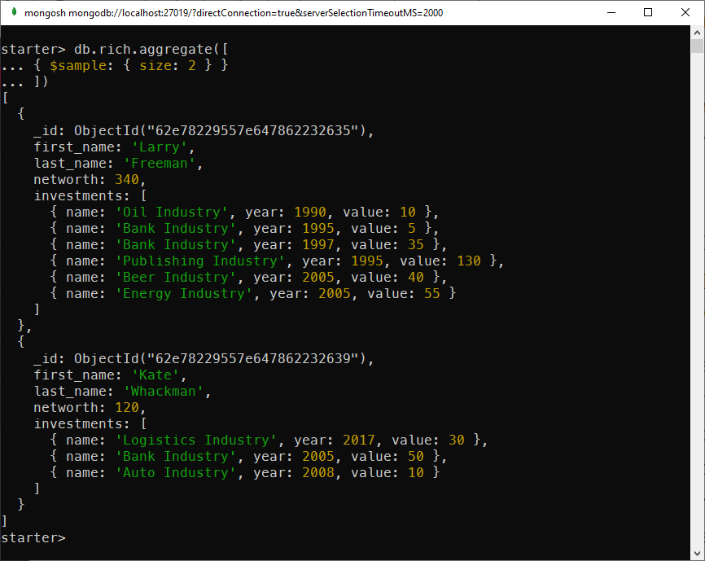Click the size: 2 value in the query

(x=168, y=66)
